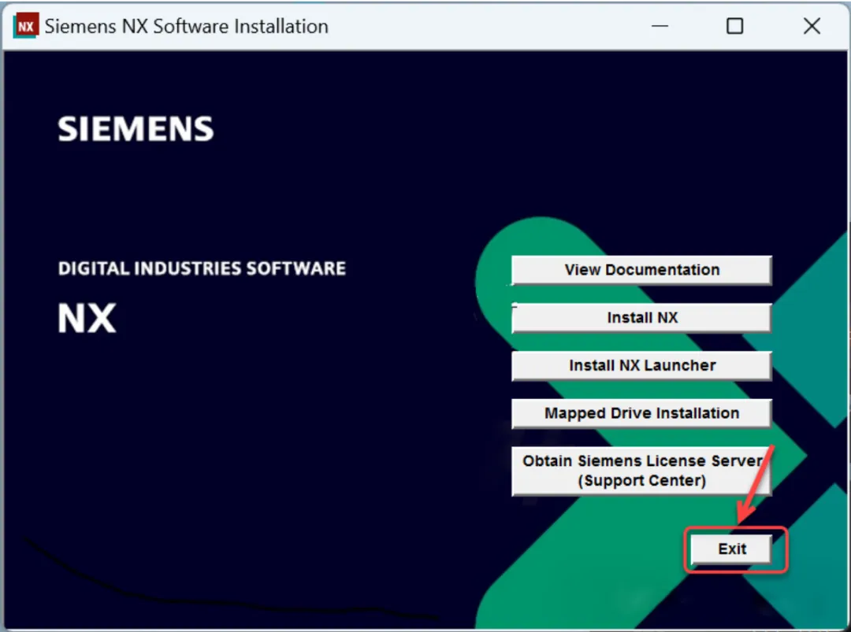Image resolution: width=851 pixels, height=632 pixels.
Task: Click the large NX product name
Action: click(87, 318)
